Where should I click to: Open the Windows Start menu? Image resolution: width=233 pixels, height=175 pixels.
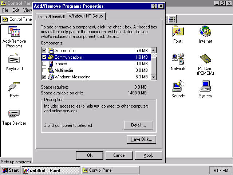coord(11,170)
